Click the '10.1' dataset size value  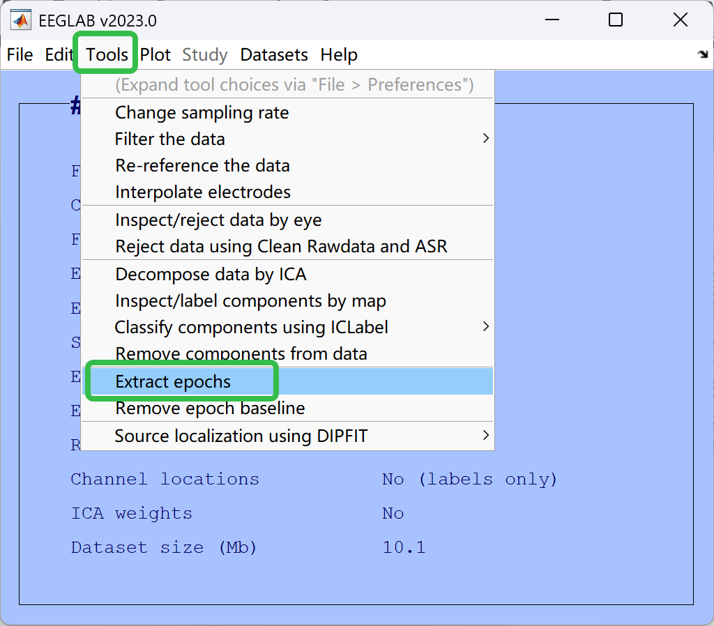pos(404,548)
